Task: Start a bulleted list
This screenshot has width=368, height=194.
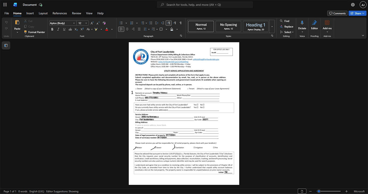Action: point(121,23)
